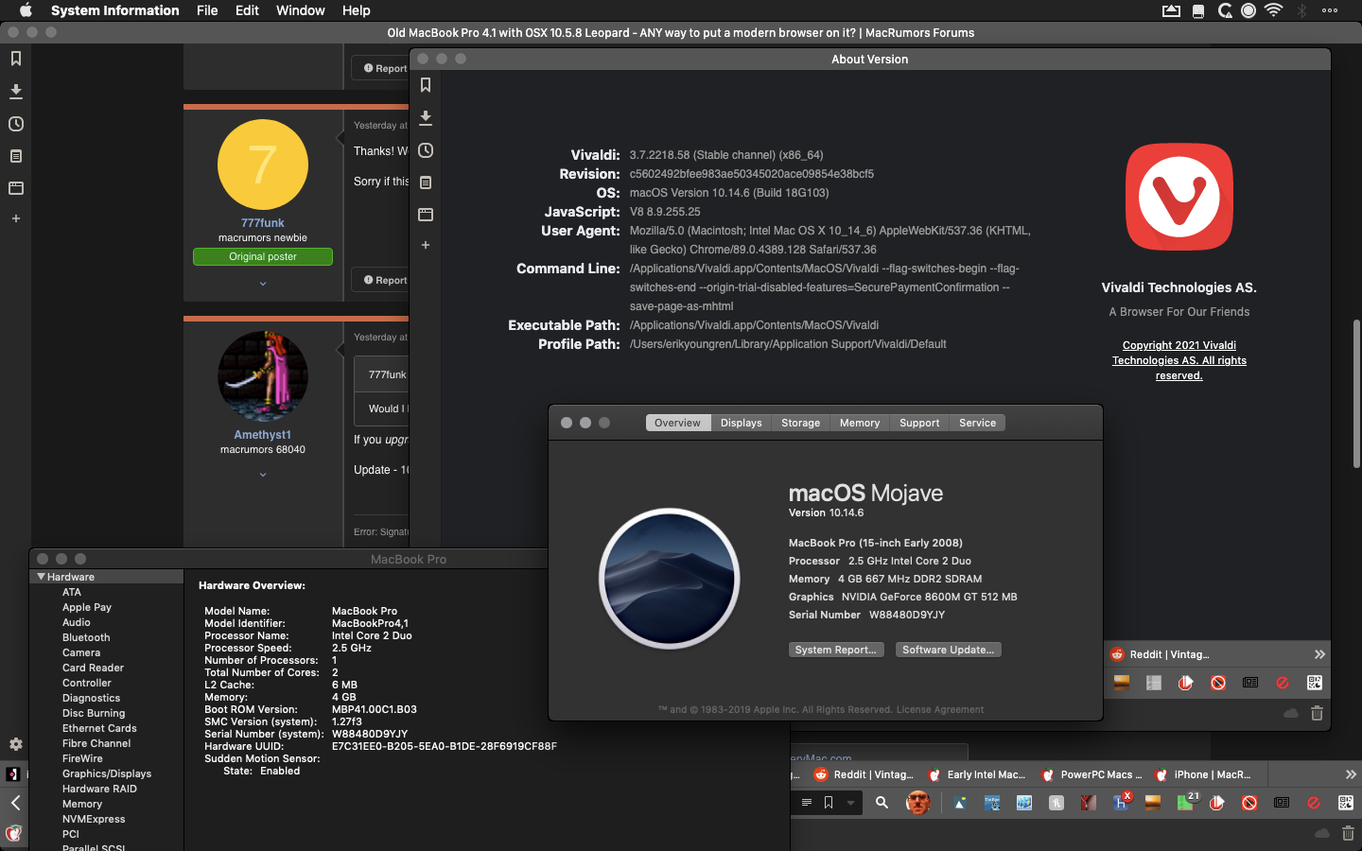Click the blue H extension with the red X badge

pos(1122,802)
